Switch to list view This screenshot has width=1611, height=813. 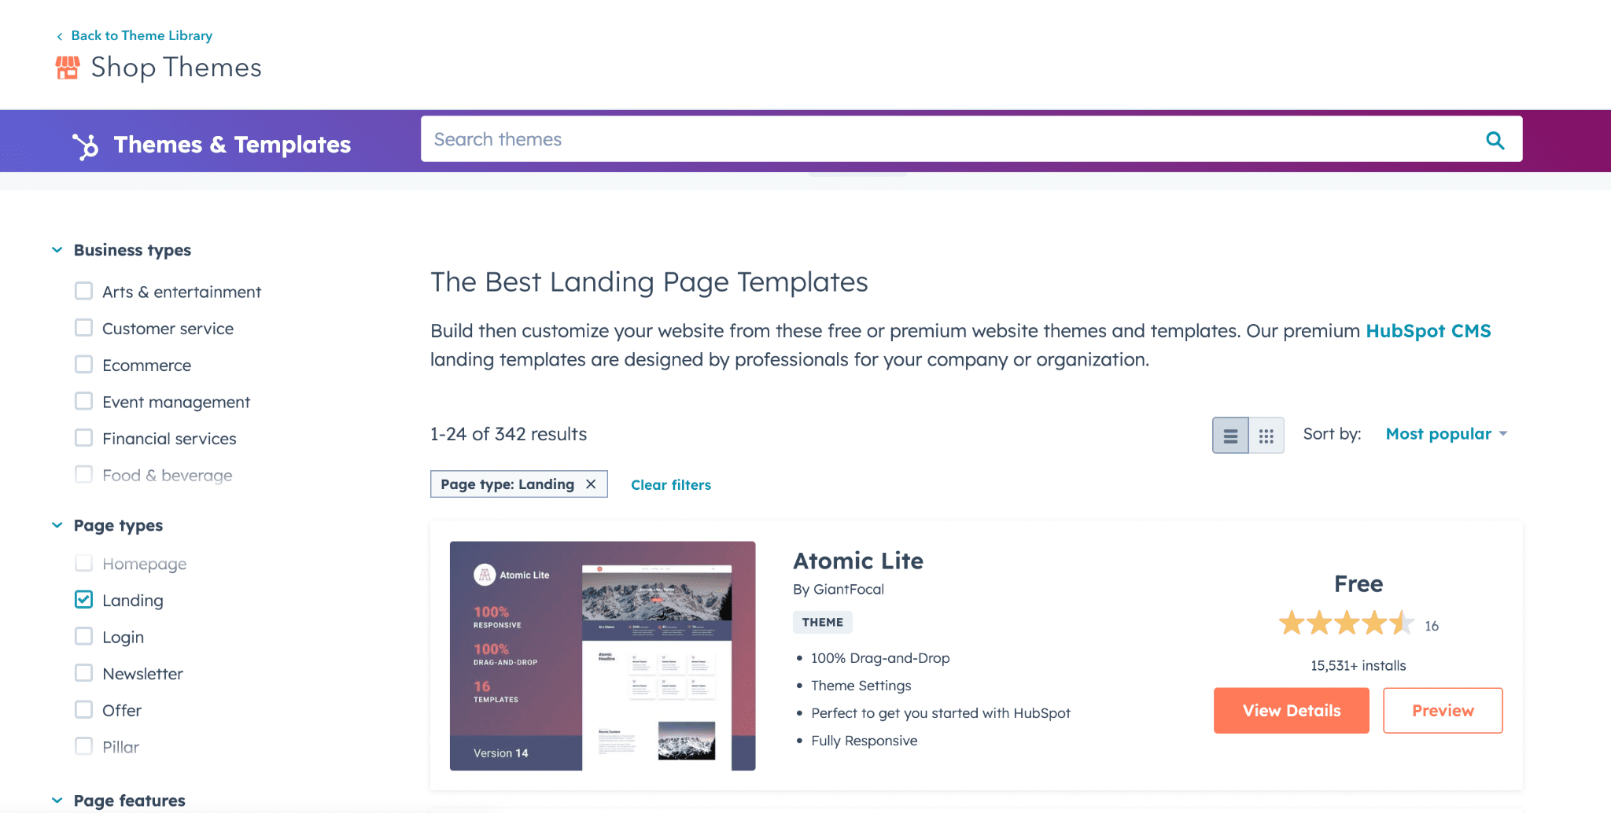[1230, 435]
